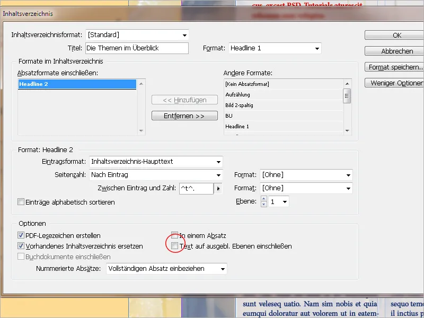Click the OK button
This screenshot has width=424, height=318.
pos(394,35)
